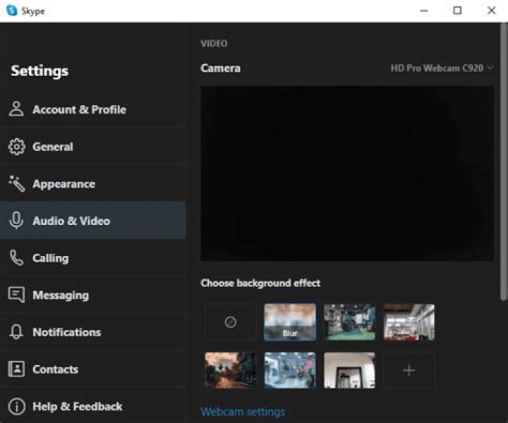Enable the Blur background effect
The image size is (508, 423).
click(x=290, y=322)
